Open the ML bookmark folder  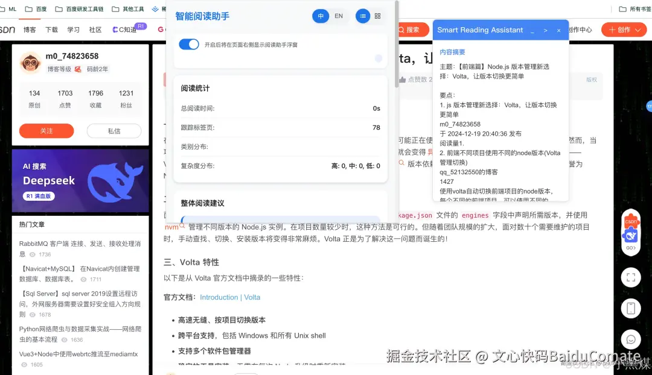(x=8, y=8)
